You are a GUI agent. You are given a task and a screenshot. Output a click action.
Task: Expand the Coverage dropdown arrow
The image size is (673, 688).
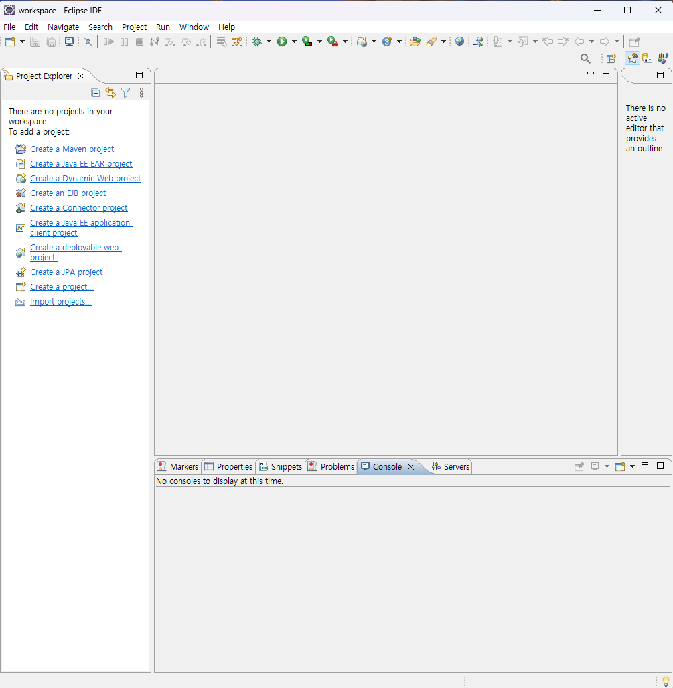tap(319, 41)
